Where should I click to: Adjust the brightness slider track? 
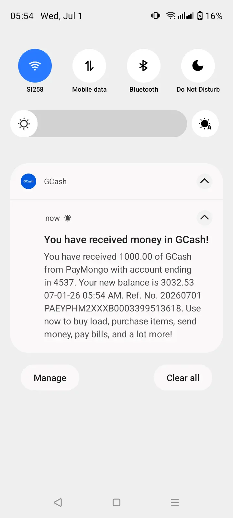pyautogui.click(x=99, y=124)
